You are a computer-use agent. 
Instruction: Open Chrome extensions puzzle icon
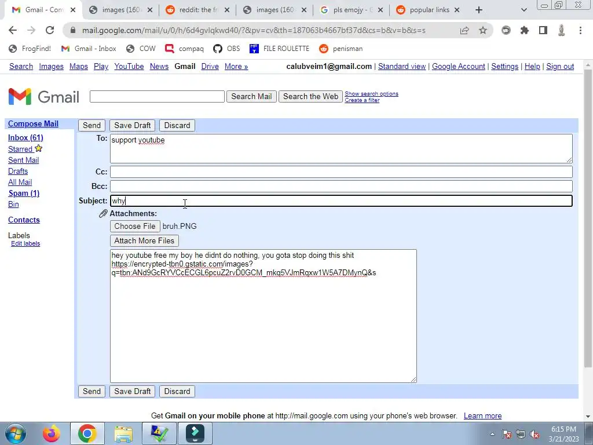525,30
